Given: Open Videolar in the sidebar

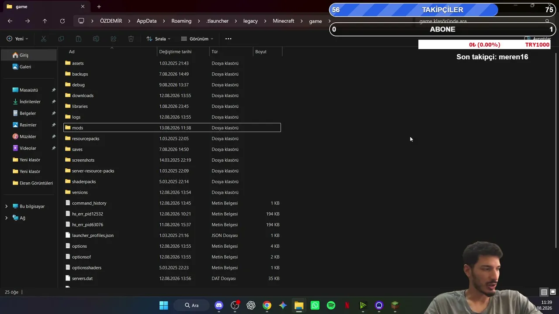Looking at the screenshot, I should pyautogui.click(x=29, y=148).
